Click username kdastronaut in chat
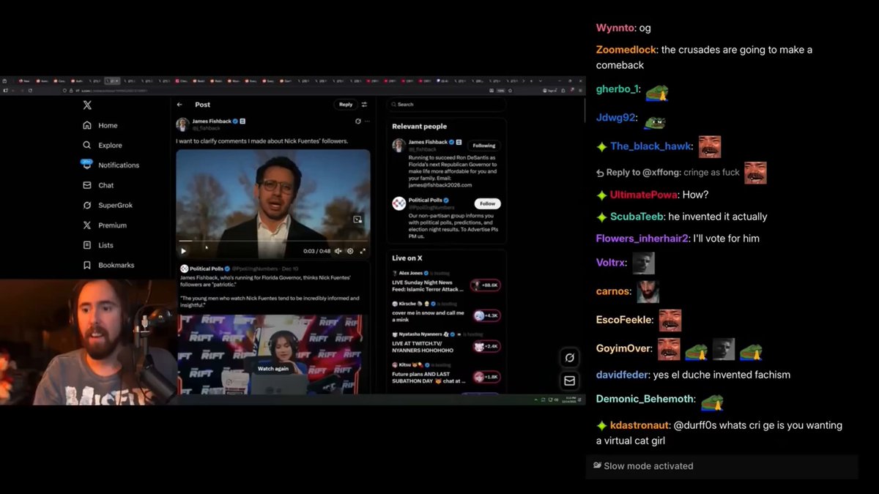 coord(640,425)
